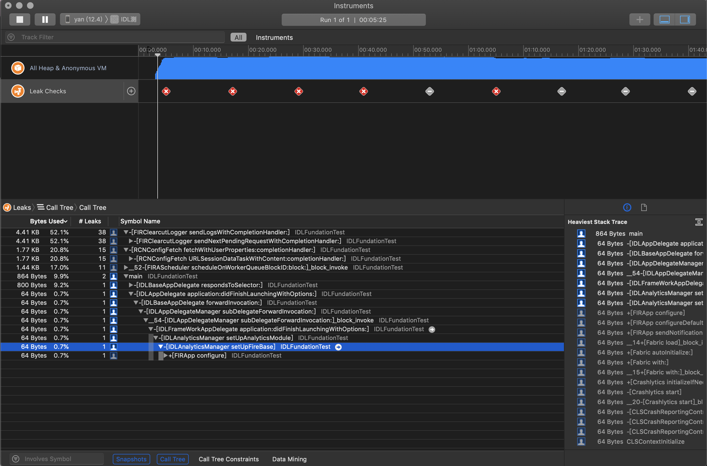The image size is (707, 466).
Task: Click focus arrow next to setUpFireBase row
Action: [x=338, y=347]
